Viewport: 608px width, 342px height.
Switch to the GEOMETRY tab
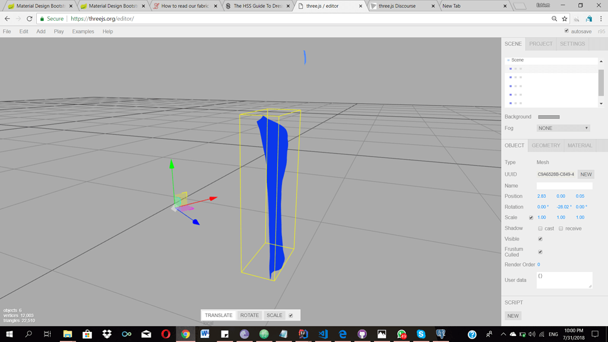pyautogui.click(x=546, y=145)
